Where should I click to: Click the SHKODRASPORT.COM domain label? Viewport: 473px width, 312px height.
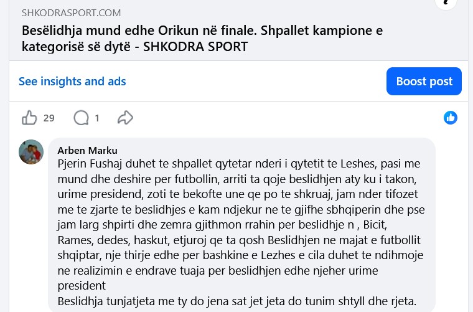tap(72, 12)
